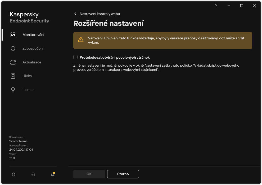This screenshot has height=185, width=262.
Task: View Licence via the medal icon
Action: [x=13, y=90]
